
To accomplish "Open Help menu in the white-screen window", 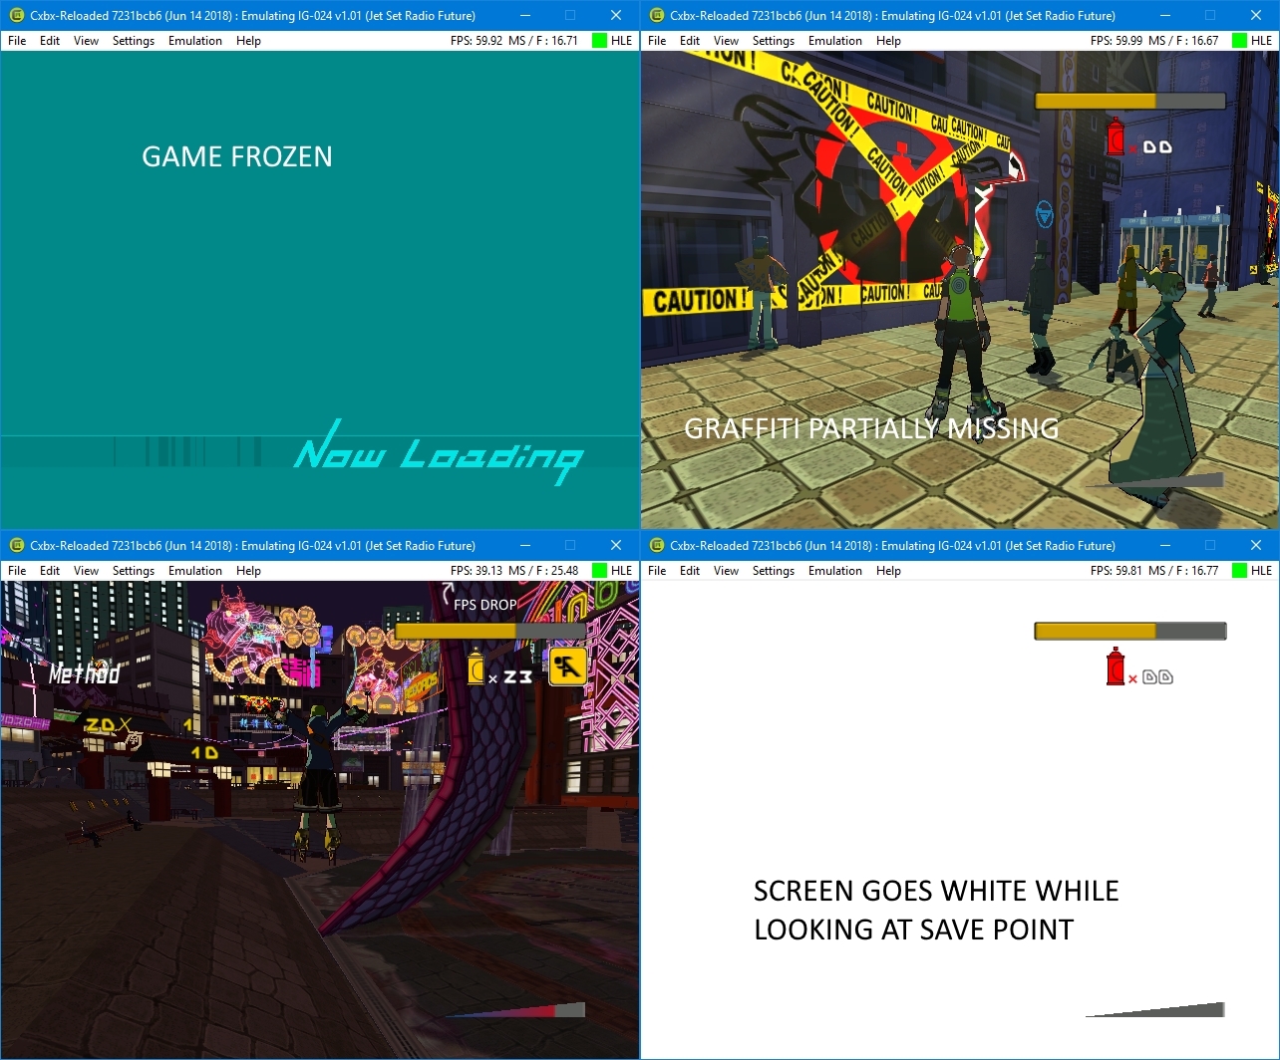I will click(889, 571).
